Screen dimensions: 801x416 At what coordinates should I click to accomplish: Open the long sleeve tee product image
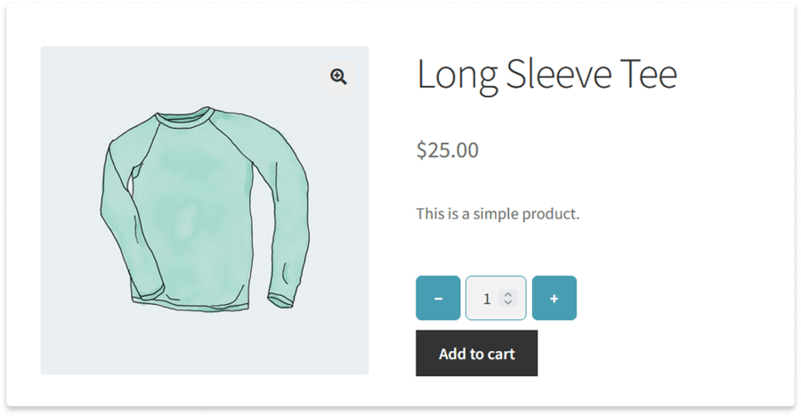tap(205, 211)
